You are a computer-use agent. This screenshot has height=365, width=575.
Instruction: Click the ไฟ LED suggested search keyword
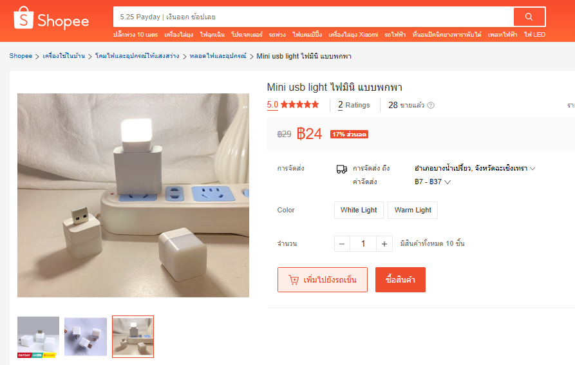tap(534, 35)
